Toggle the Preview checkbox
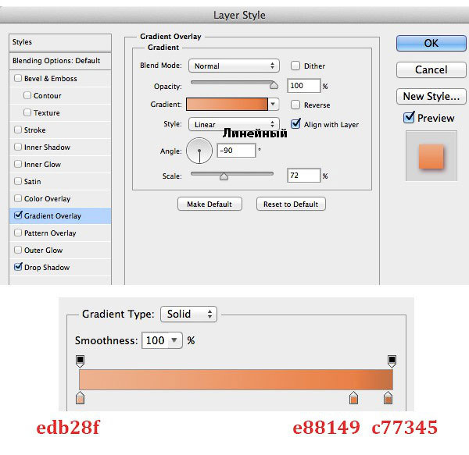This screenshot has height=455, width=469. (409, 117)
